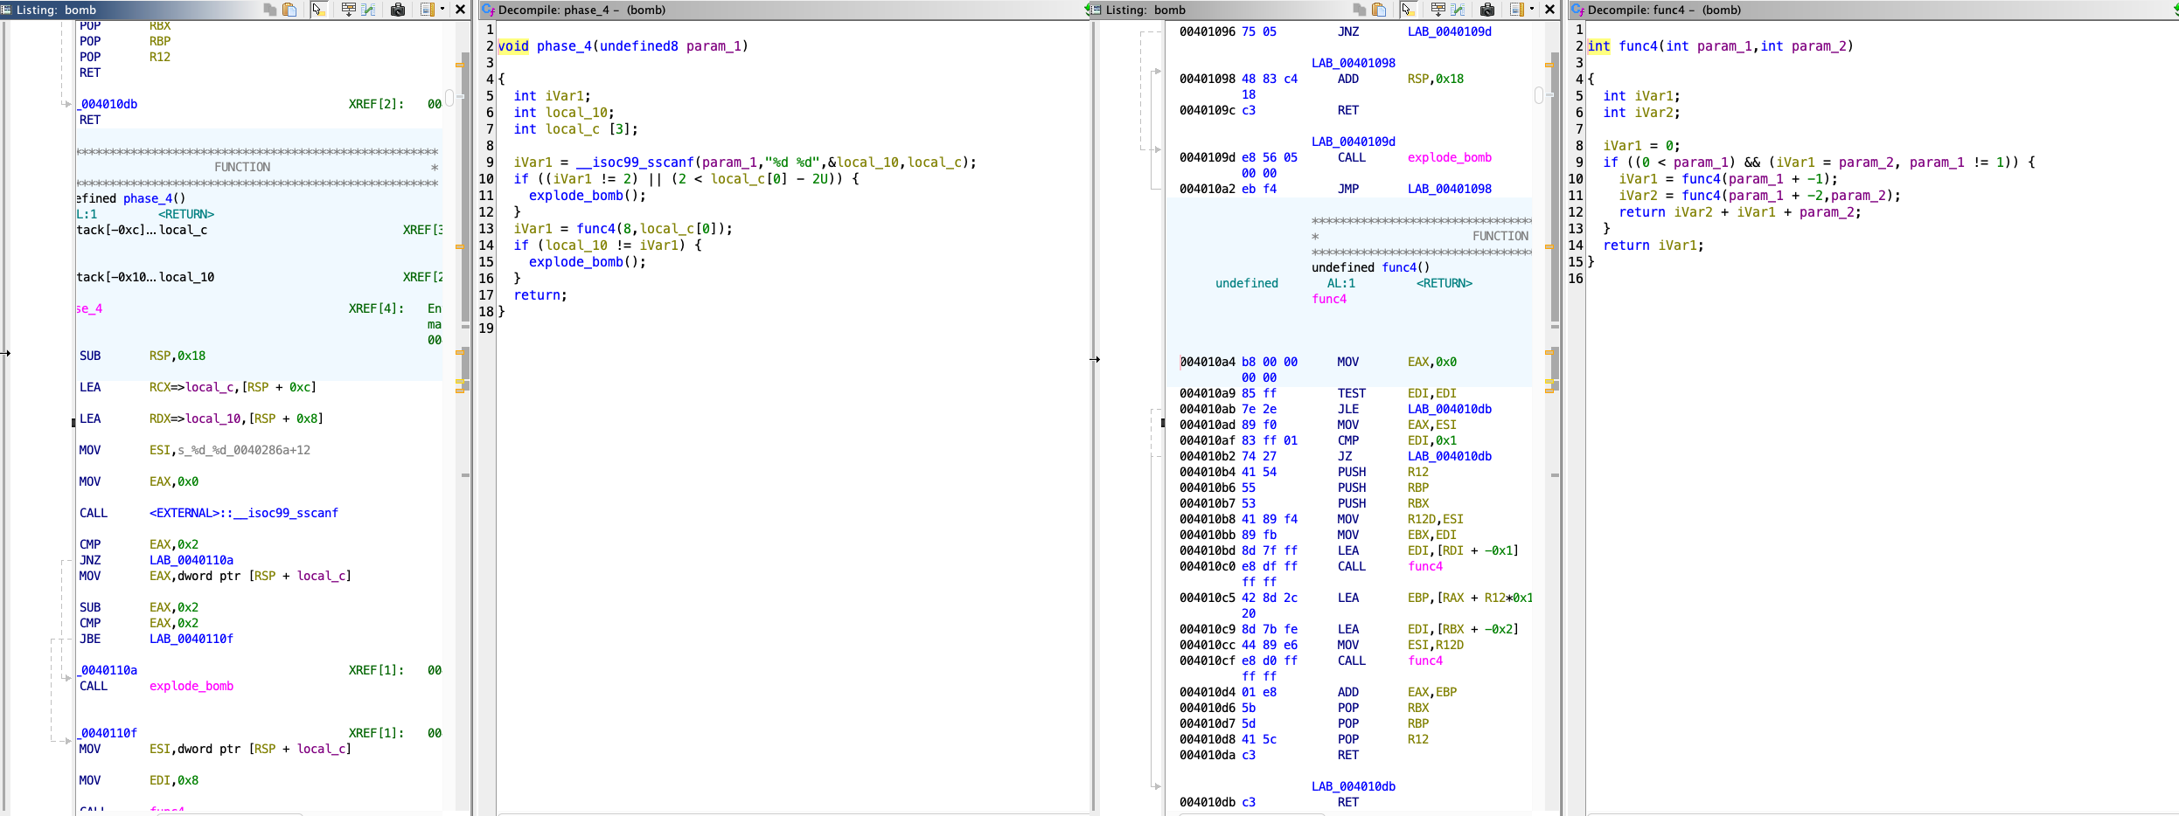The width and height of the screenshot is (2179, 816).
Task: Click explode_bomb operand at address 0040109d
Action: coord(1449,157)
